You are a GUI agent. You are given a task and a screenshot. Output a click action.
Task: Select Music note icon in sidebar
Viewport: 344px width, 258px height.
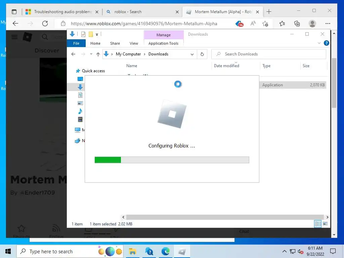pos(80,111)
